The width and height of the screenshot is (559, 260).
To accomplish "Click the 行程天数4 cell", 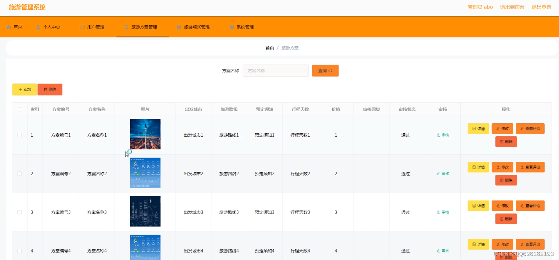I will click(300, 251).
